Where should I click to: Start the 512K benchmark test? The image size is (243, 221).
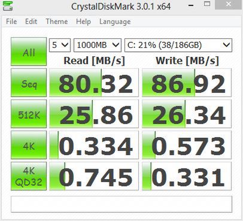tap(29, 114)
